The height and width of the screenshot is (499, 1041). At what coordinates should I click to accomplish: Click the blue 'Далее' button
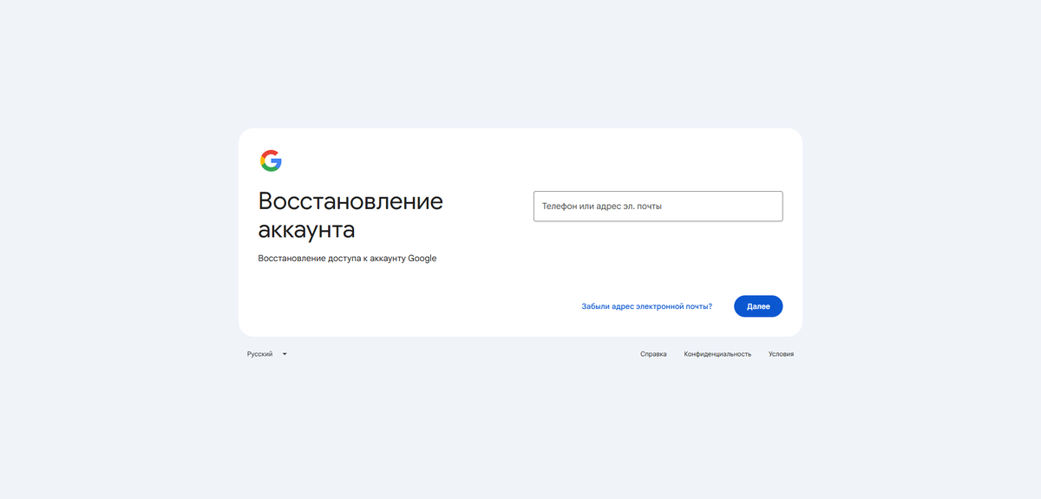coord(758,306)
